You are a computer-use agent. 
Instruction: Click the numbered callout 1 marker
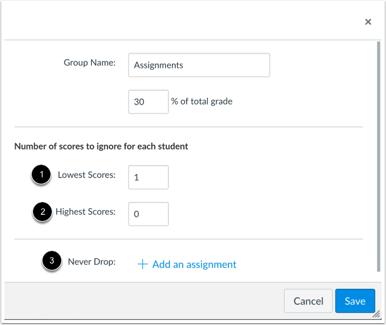pos(41,175)
